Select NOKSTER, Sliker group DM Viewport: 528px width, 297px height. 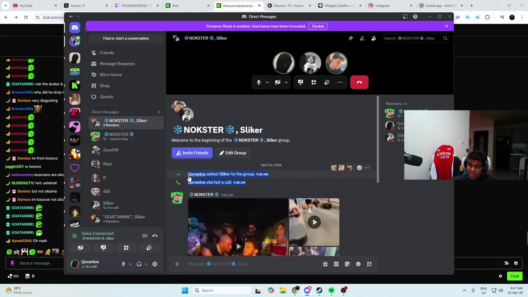pos(126,123)
